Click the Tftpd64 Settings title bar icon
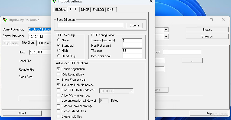Viewport: 231px width, 120px height. pyautogui.click(x=54, y=2)
